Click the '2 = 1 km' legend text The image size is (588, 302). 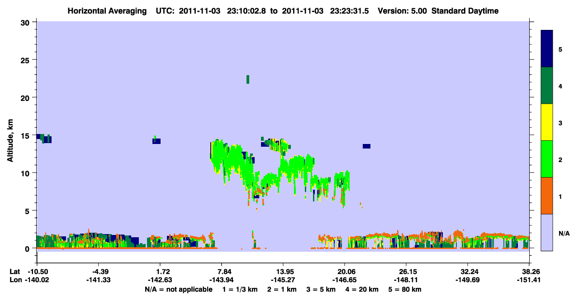(282, 289)
